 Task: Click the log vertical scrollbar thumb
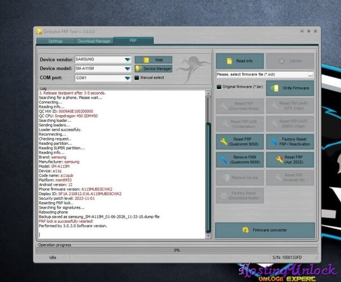pos(208,177)
